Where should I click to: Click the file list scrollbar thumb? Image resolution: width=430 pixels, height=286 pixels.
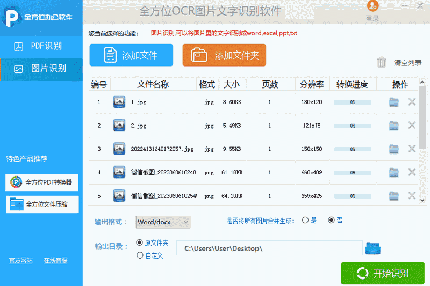pos(422,118)
